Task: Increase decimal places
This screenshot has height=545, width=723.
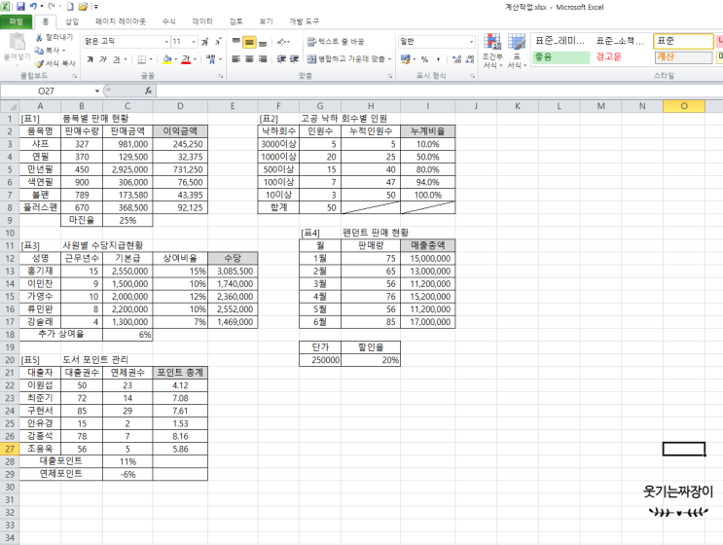Action: point(456,59)
